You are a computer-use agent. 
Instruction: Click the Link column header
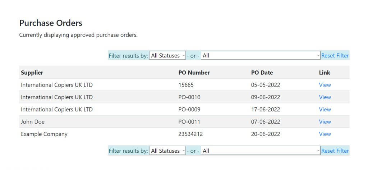(x=325, y=73)
